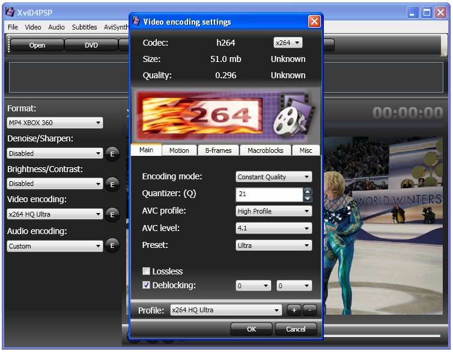Image resolution: width=453 pixels, height=352 pixels.
Task: Click E button next to Brightness/Contrast
Action: (112, 184)
